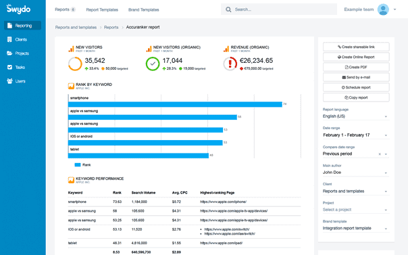Open the Clients sidebar icon

click(9, 40)
